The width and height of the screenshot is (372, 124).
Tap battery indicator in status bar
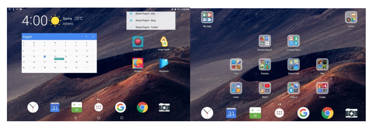click(175, 9)
